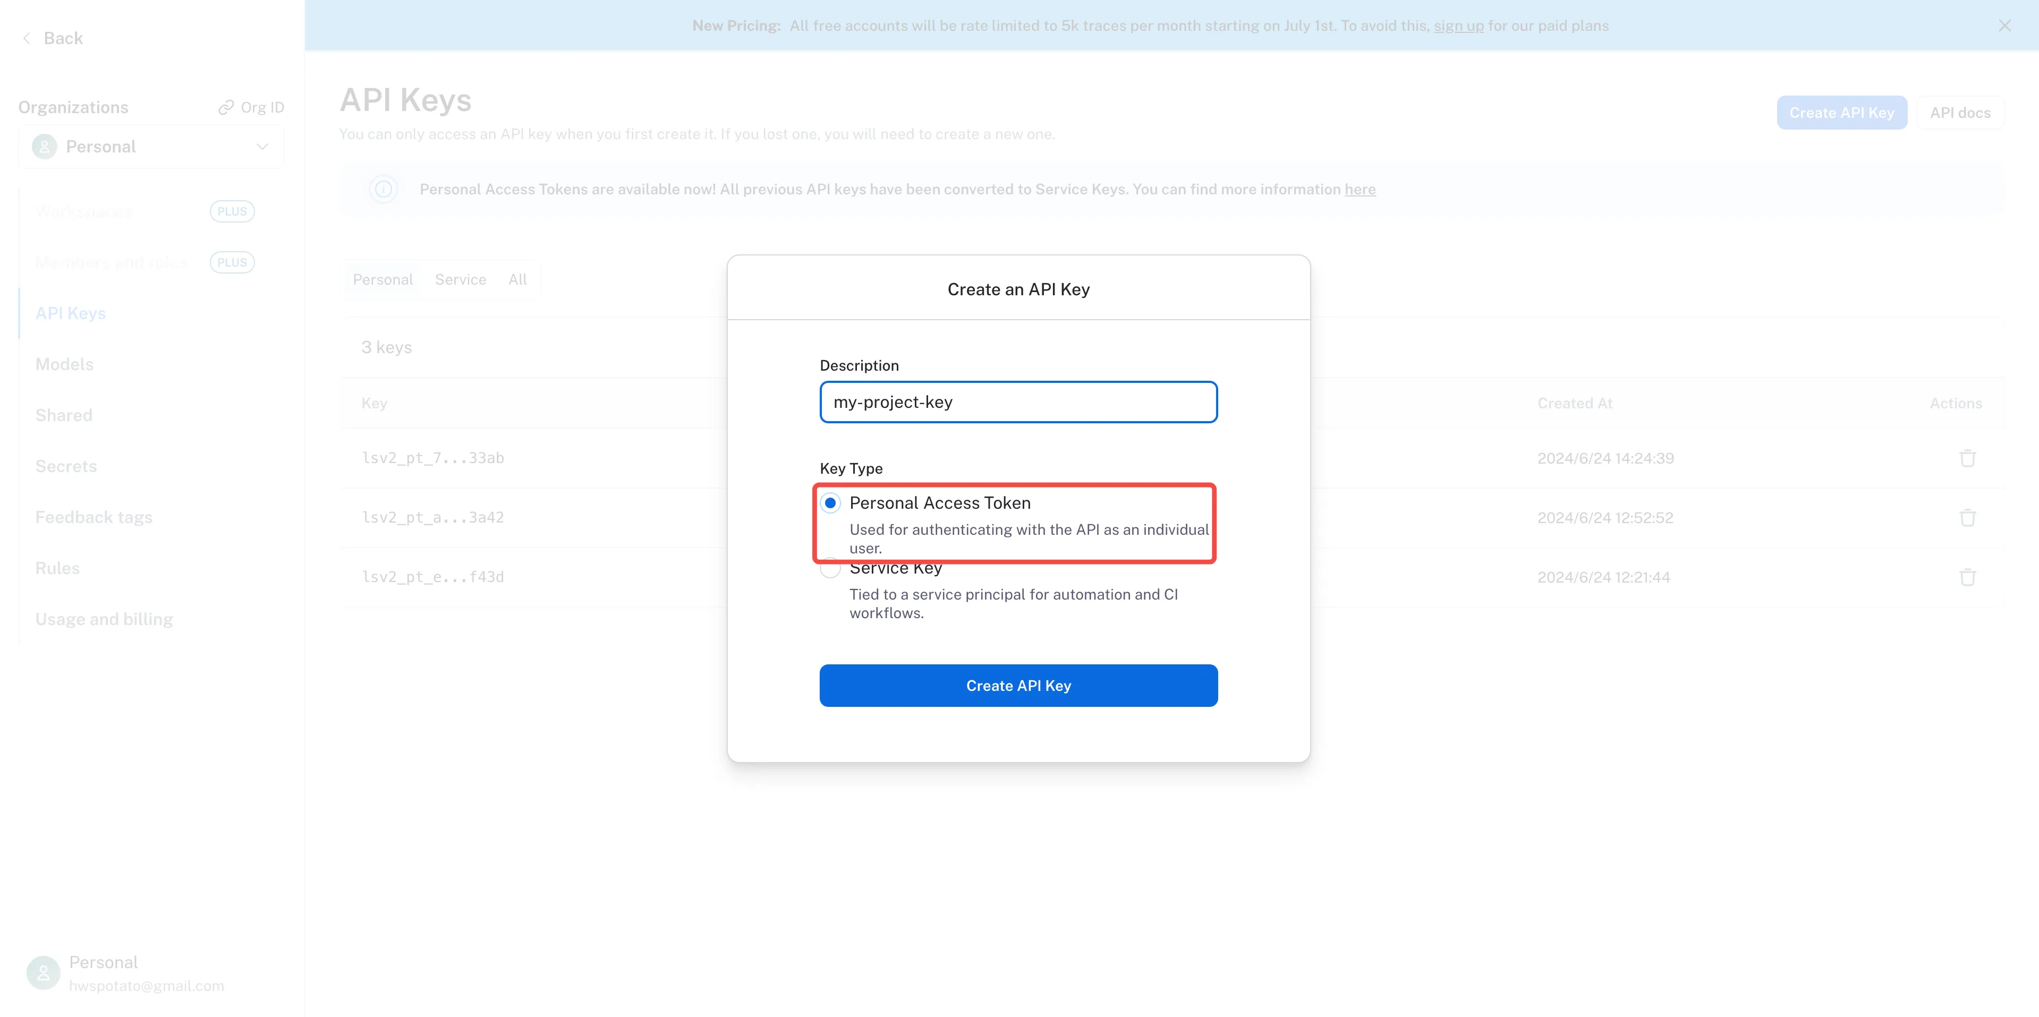Click the Back arrow icon
Viewport: 2039px width, 1017px height.
coord(27,38)
